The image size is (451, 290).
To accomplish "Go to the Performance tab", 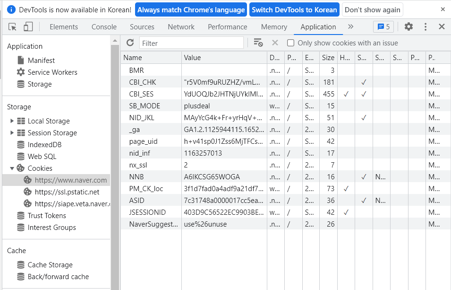I will point(228,27).
